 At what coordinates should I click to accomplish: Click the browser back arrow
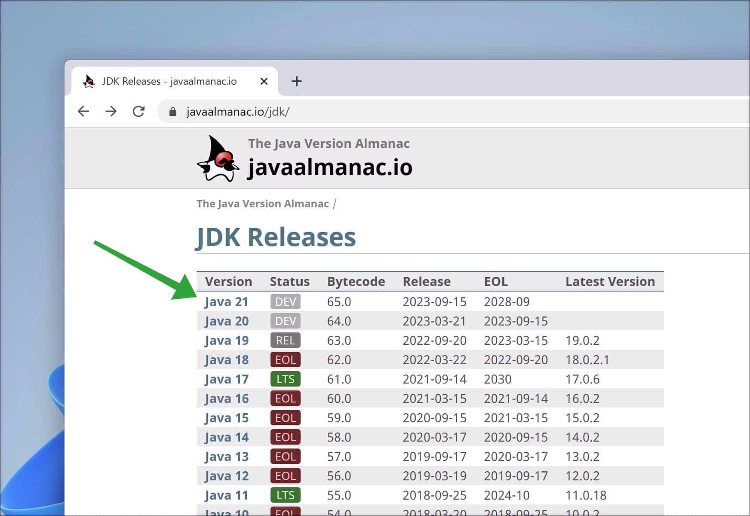tap(83, 112)
